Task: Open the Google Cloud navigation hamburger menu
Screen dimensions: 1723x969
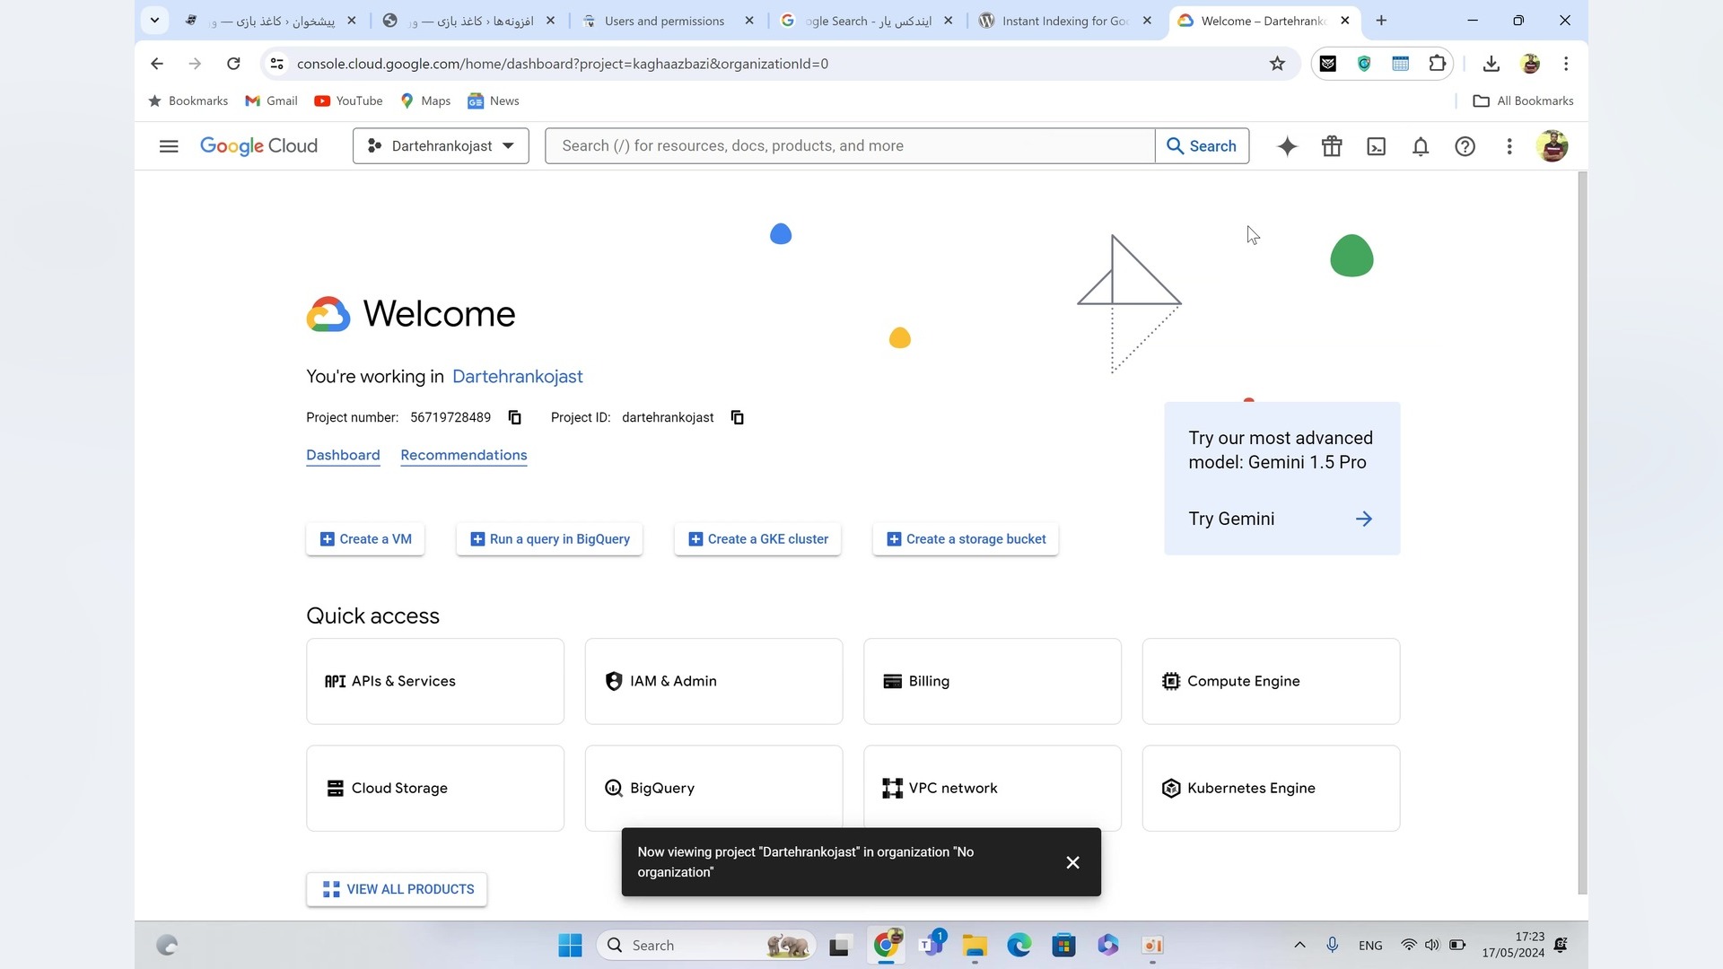Action: coord(169,146)
